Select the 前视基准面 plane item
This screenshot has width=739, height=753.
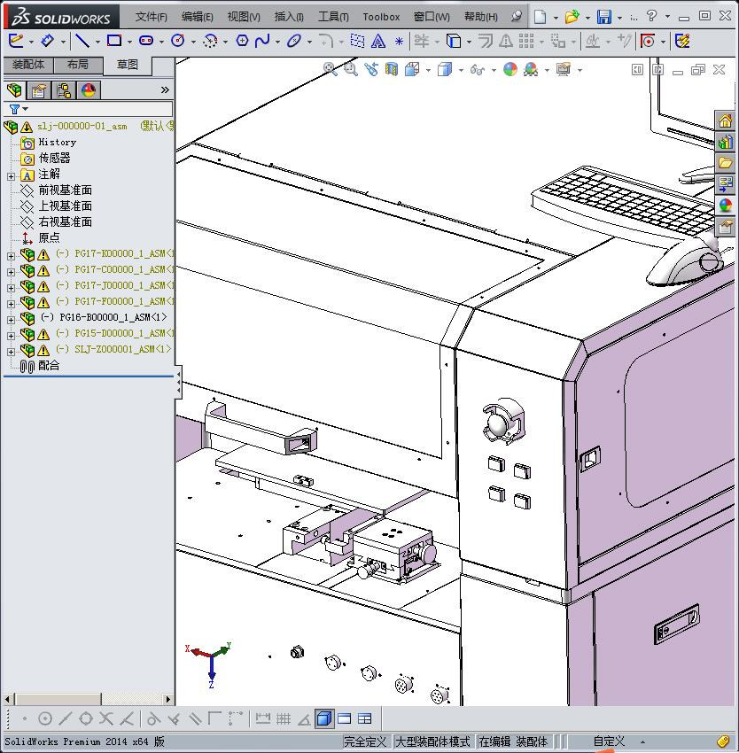click(65, 190)
